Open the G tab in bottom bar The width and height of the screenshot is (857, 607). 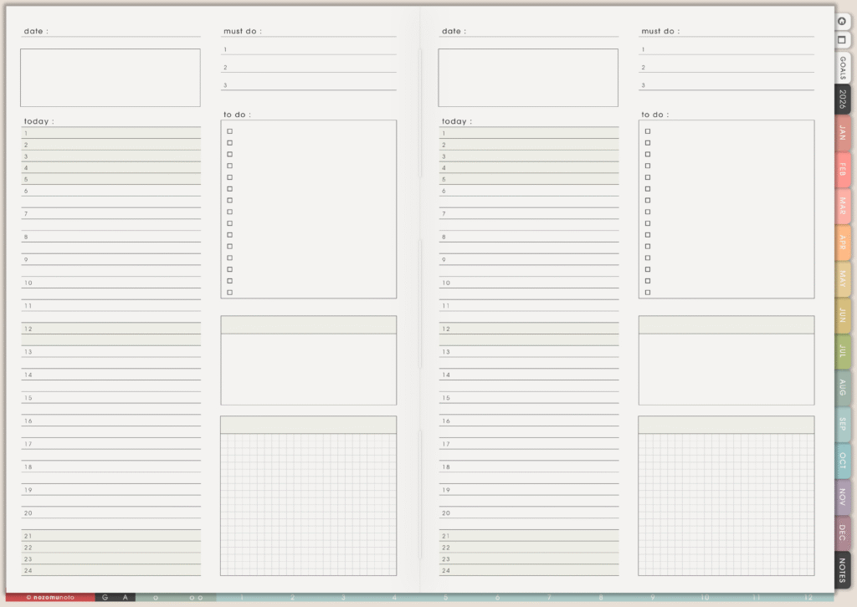pyautogui.click(x=105, y=598)
